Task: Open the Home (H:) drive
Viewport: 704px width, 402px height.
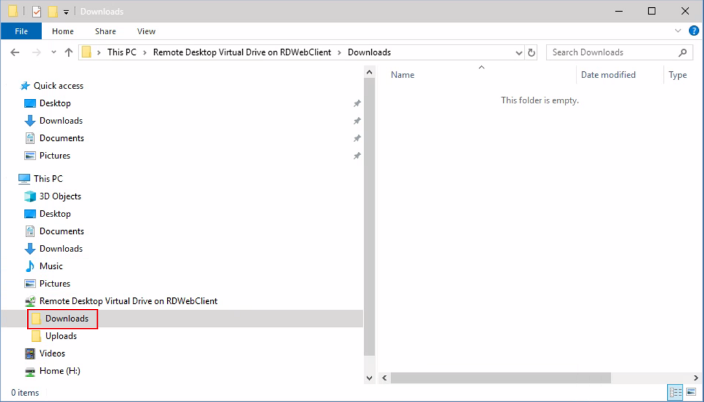Action: coord(60,371)
